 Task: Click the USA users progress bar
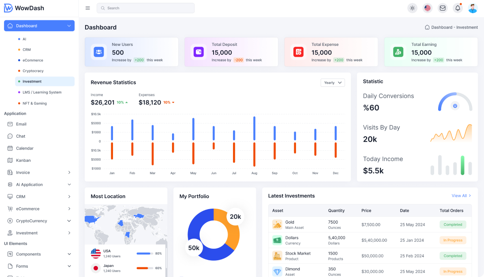(144, 254)
